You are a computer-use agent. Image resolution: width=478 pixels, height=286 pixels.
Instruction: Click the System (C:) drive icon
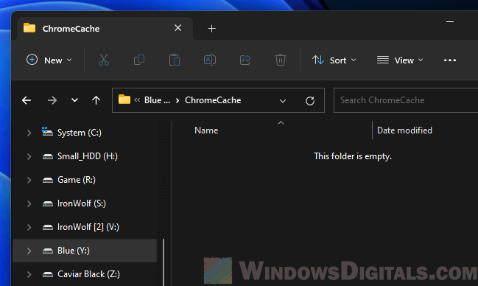pos(47,131)
